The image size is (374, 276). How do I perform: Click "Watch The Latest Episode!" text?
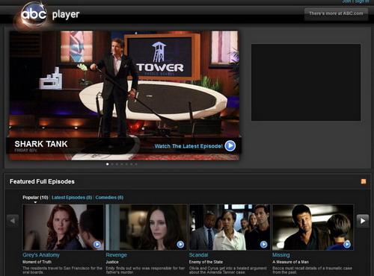coord(188,146)
